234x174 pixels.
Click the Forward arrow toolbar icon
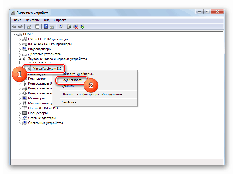pyautogui.click(x=20, y=27)
